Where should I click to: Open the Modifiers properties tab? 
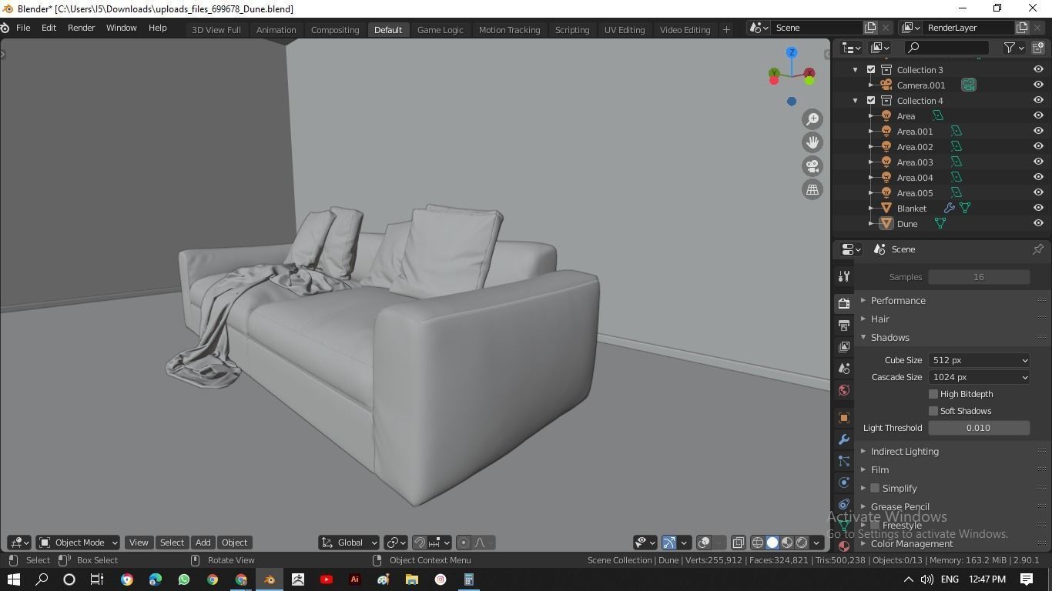(x=844, y=439)
